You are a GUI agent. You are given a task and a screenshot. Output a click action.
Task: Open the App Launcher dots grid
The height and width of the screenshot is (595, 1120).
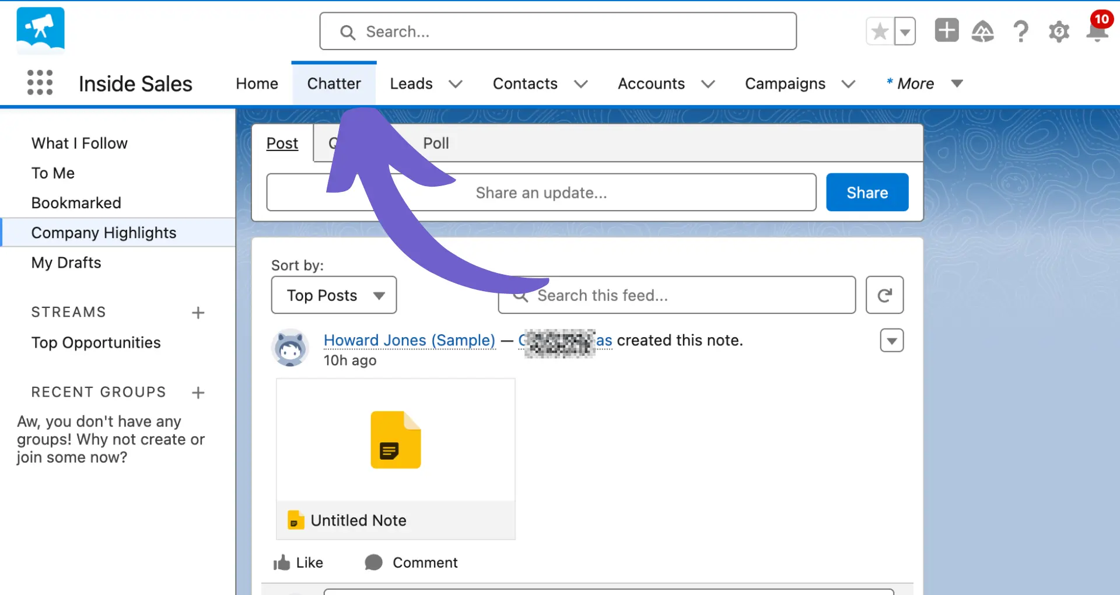pyautogui.click(x=40, y=82)
